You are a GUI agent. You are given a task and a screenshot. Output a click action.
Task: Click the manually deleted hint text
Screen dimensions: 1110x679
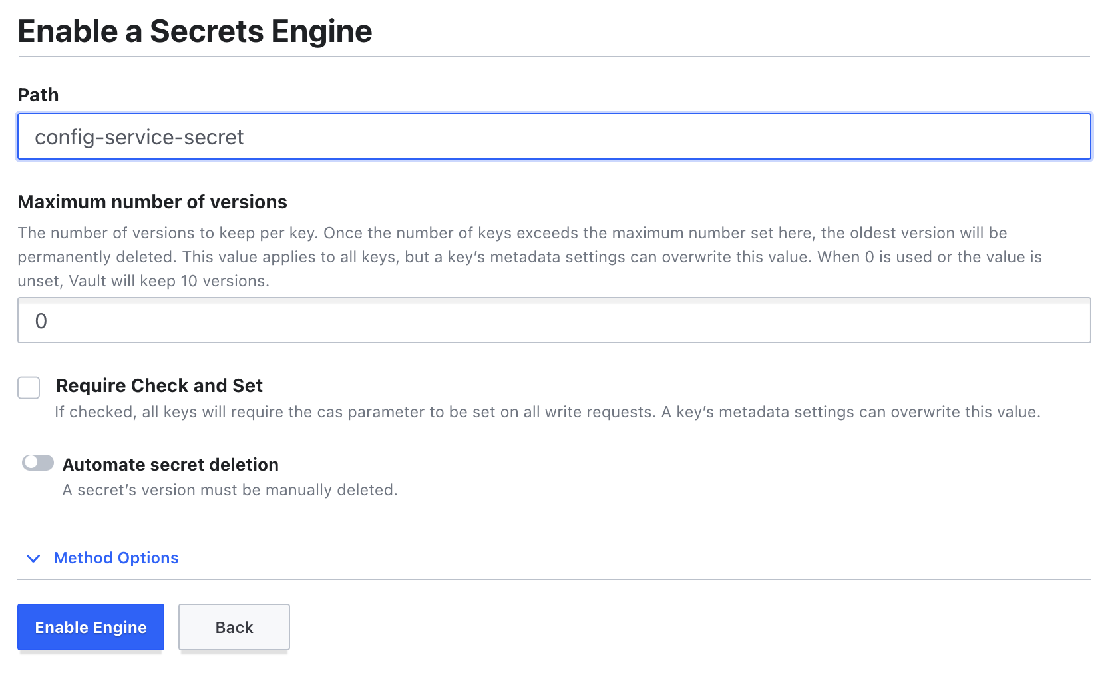tap(230, 490)
